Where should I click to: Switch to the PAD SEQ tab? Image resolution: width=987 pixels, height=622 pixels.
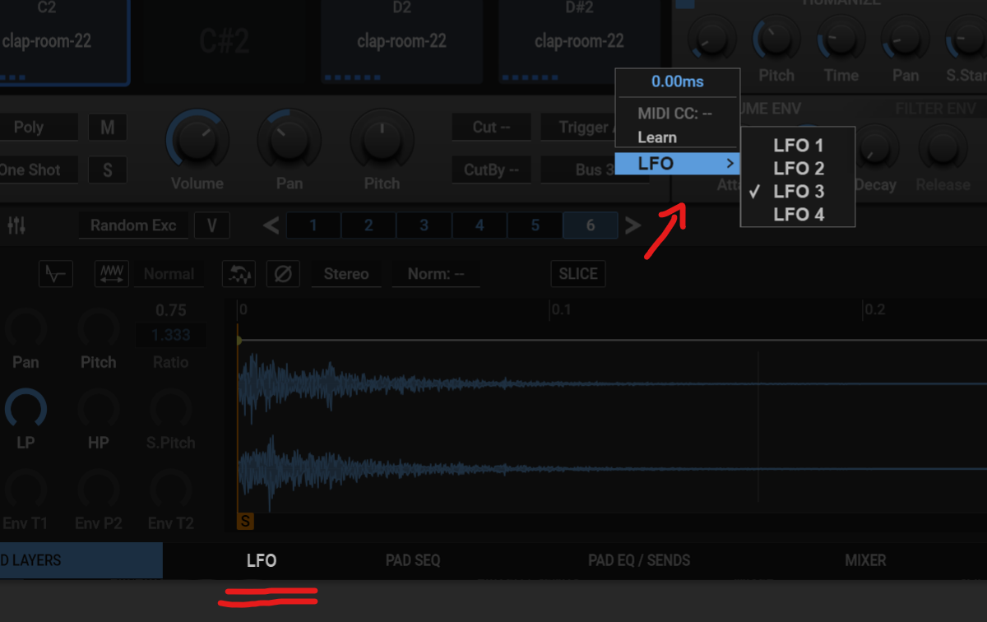[413, 560]
